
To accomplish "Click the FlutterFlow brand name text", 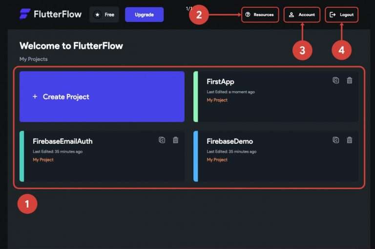I will pyautogui.click(x=58, y=14).
